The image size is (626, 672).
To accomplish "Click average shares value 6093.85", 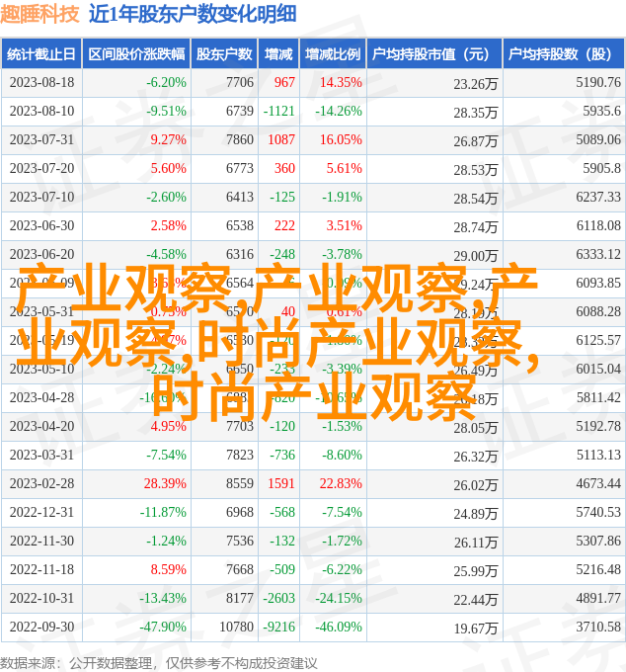I will click(598, 284).
